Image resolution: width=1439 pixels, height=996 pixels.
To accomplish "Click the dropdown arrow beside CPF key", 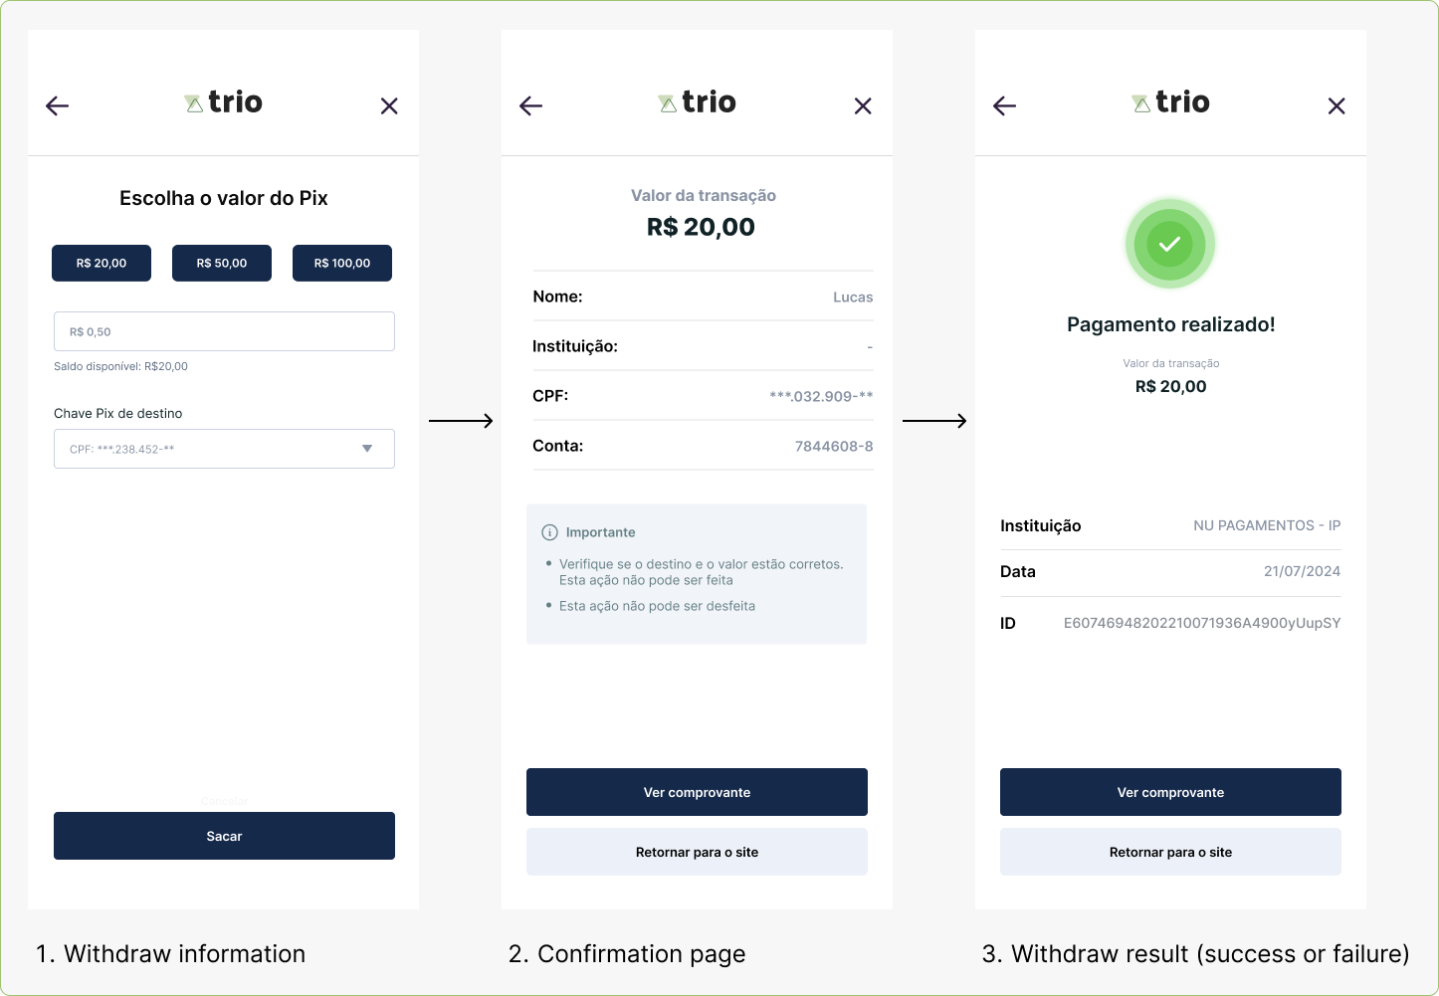I will pyautogui.click(x=367, y=449).
